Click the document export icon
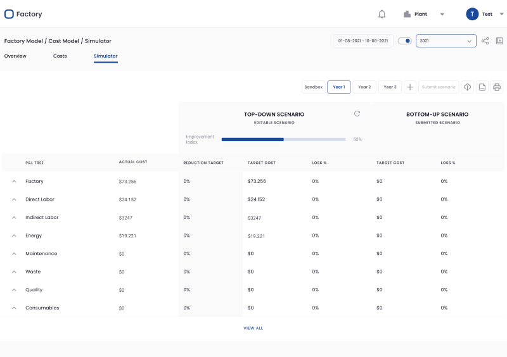 coord(482,87)
